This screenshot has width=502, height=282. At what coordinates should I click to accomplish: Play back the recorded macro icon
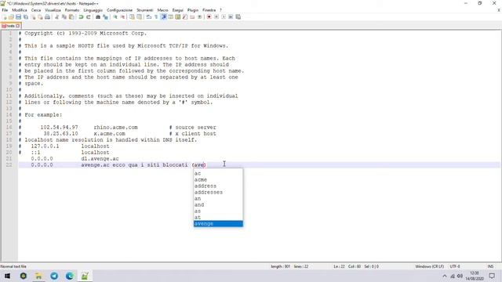pos(224,17)
